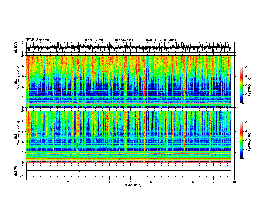The height and width of the screenshot is (204, 264).
Task: Click the '5' tick on ch.1(V) axis
Action: coord(23,43)
